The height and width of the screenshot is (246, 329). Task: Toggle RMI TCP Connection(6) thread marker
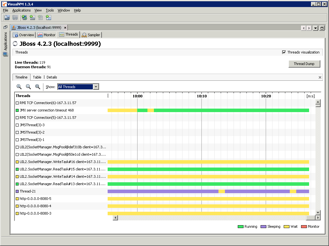pyautogui.click(x=17, y=103)
